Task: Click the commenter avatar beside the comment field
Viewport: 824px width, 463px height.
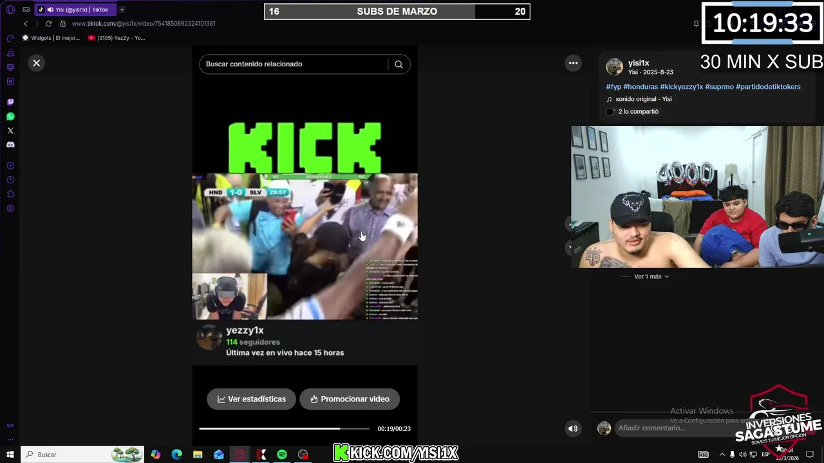Action: (x=604, y=428)
